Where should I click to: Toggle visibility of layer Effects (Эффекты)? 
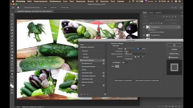coord(149,30)
